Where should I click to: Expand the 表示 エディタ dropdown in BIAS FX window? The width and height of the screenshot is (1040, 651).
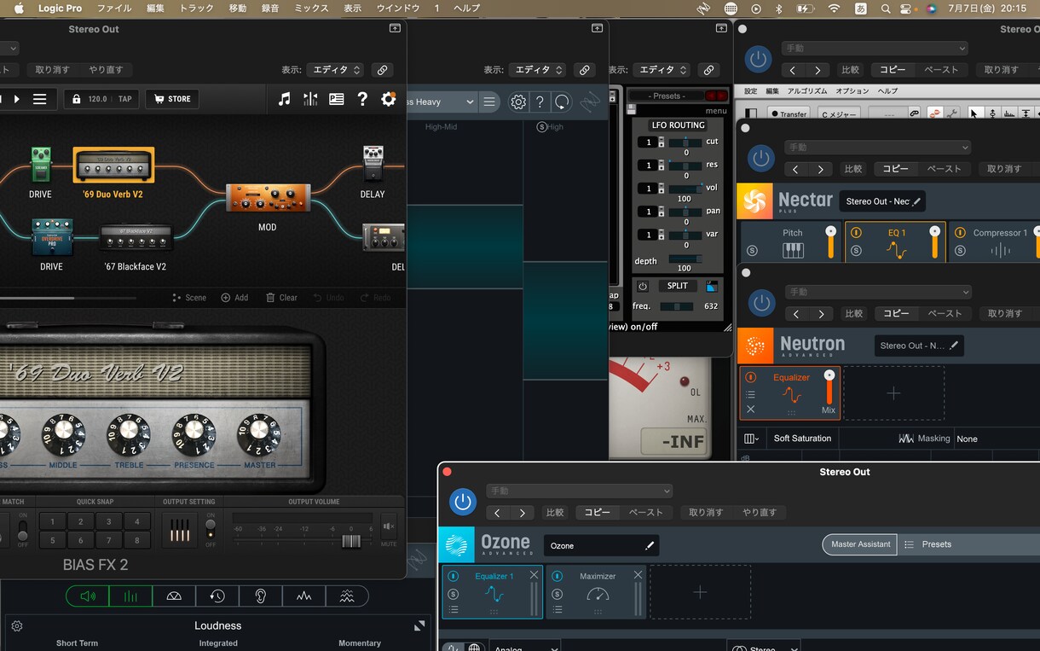click(335, 70)
